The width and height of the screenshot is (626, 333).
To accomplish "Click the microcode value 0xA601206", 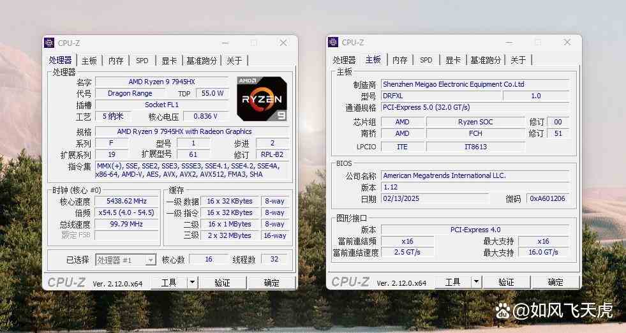I will (548, 198).
